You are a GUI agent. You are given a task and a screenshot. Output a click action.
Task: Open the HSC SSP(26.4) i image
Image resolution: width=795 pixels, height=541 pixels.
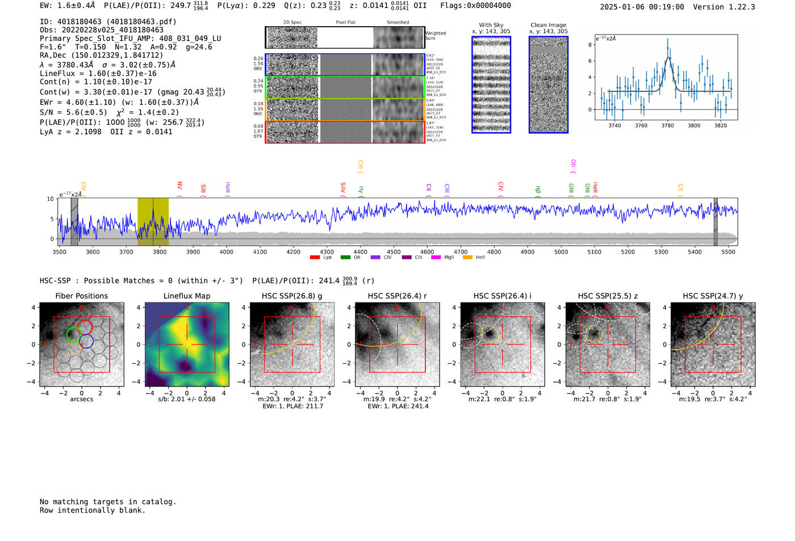coord(503,345)
